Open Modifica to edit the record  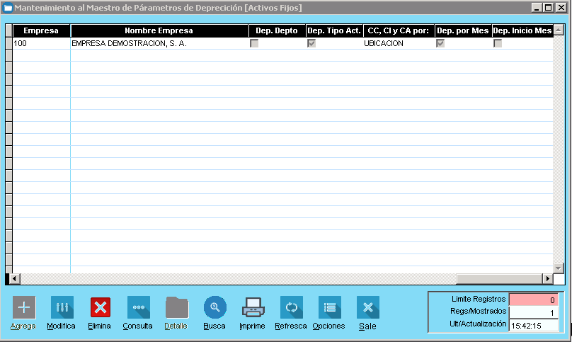coord(62,307)
